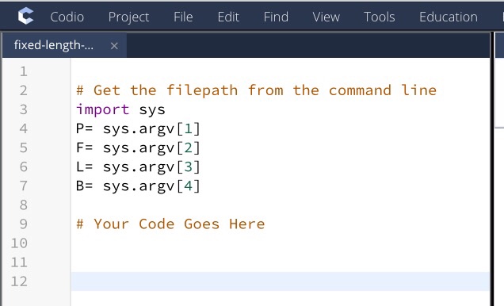Place cursor after sys.argv[4] line

click(x=201, y=186)
